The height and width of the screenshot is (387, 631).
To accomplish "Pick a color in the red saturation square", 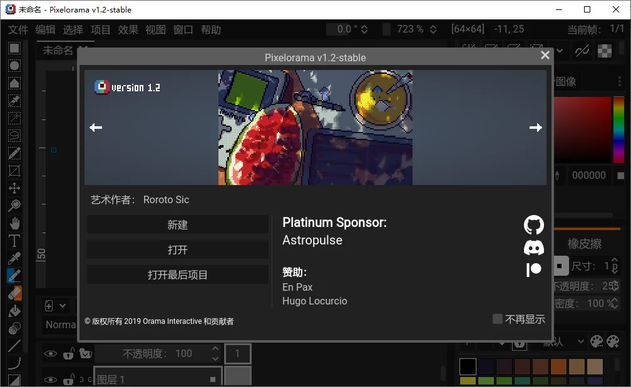I will click(582, 129).
